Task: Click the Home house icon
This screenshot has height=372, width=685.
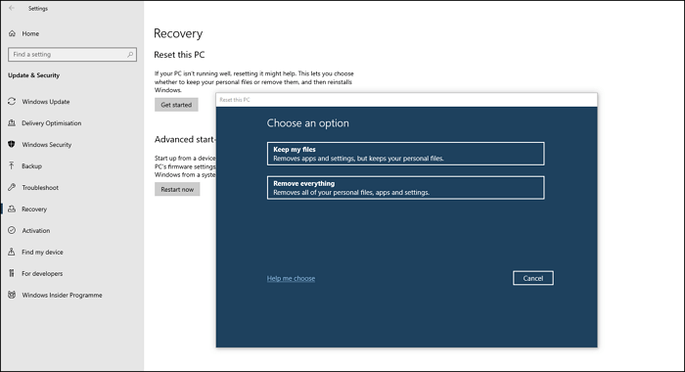Action: [x=12, y=33]
